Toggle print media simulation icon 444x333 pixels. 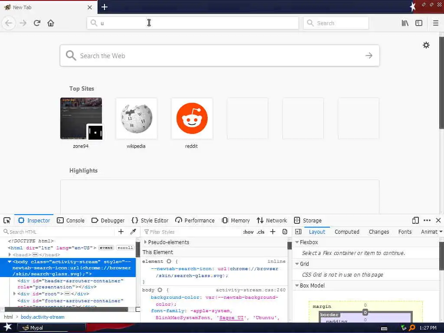click(x=285, y=232)
